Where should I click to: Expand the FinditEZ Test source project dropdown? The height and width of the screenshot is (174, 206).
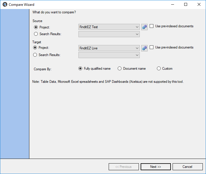(x=109, y=27)
